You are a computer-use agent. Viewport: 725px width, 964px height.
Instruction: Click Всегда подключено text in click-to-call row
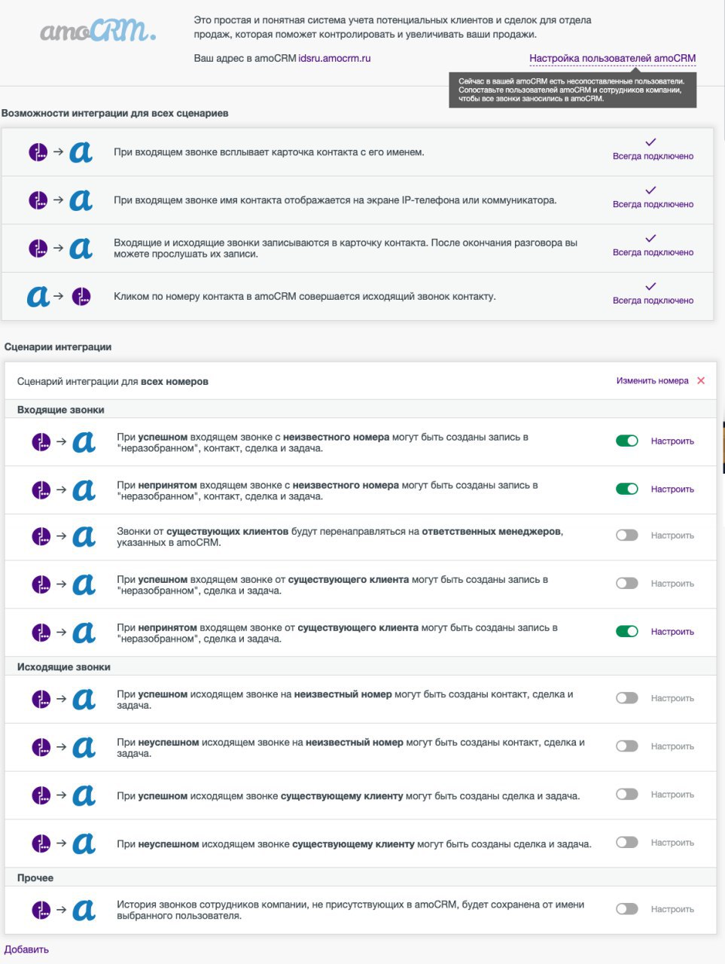click(653, 300)
